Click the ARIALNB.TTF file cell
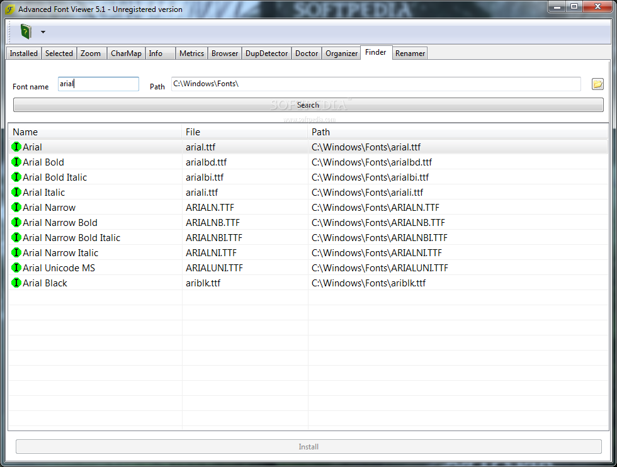Viewport: 617px width, 467px height. click(x=213, y=223)
